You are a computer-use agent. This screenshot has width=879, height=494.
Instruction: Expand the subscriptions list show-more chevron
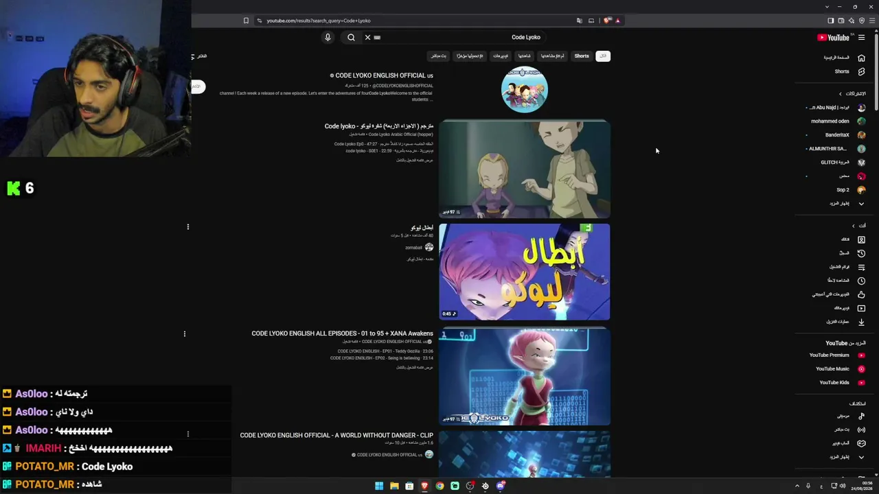tap(861, 204)
